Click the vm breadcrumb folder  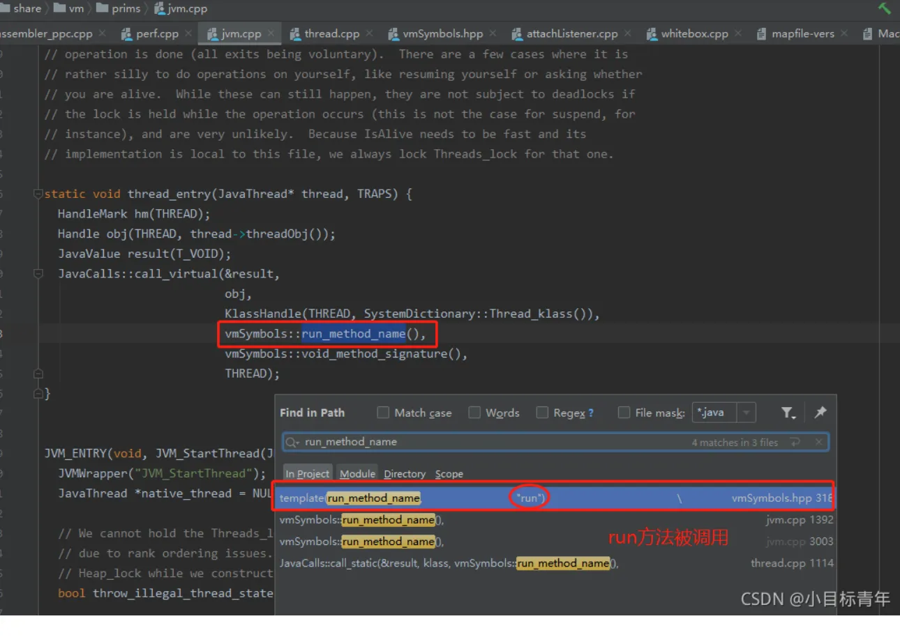pos(68,8)
